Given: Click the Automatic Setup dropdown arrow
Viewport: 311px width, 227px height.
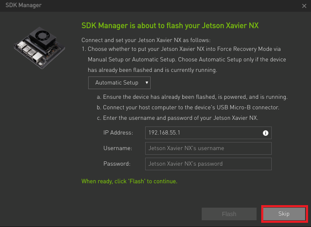Looking at the screenshot, I should coord(147,82).
